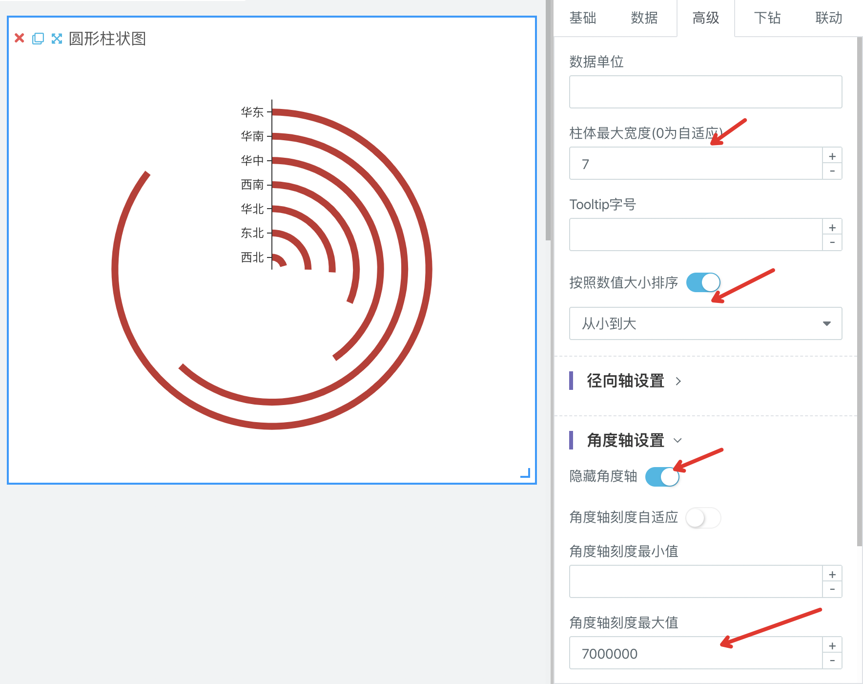Delete the chart with red X icon
863x684 pixels.
20,38
